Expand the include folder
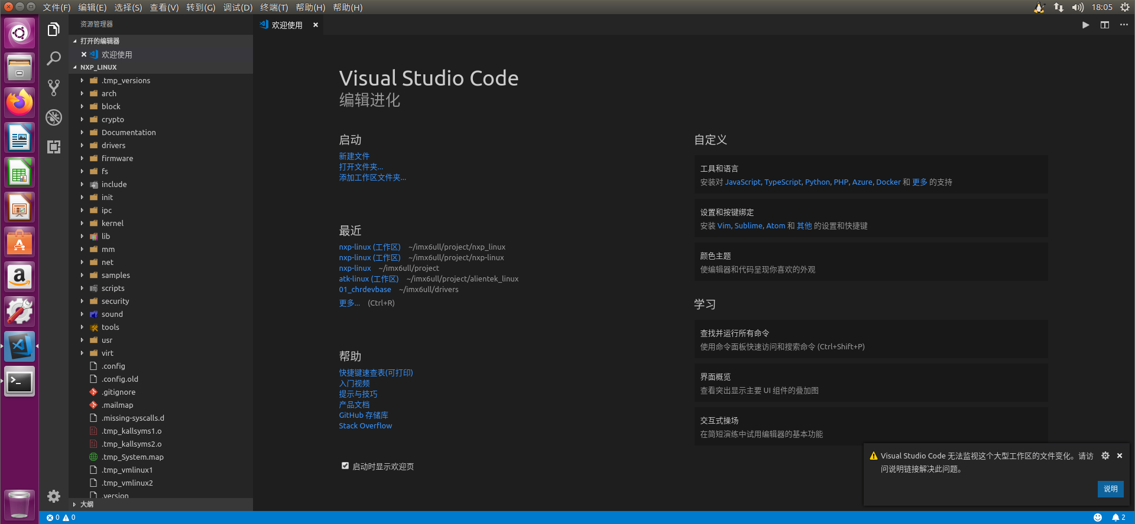1135x524 pixels. pos(161,184)
